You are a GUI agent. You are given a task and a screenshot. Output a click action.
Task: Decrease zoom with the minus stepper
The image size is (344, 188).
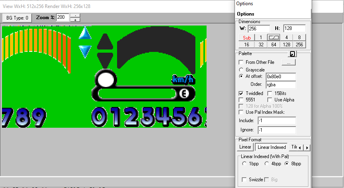coord(75,16)
